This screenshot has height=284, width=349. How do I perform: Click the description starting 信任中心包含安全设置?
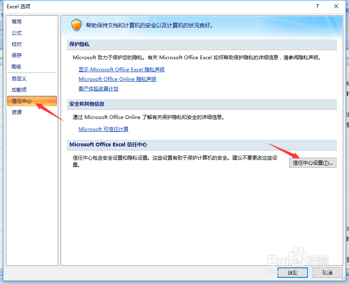pyautogui.click(x=175, y=161)
